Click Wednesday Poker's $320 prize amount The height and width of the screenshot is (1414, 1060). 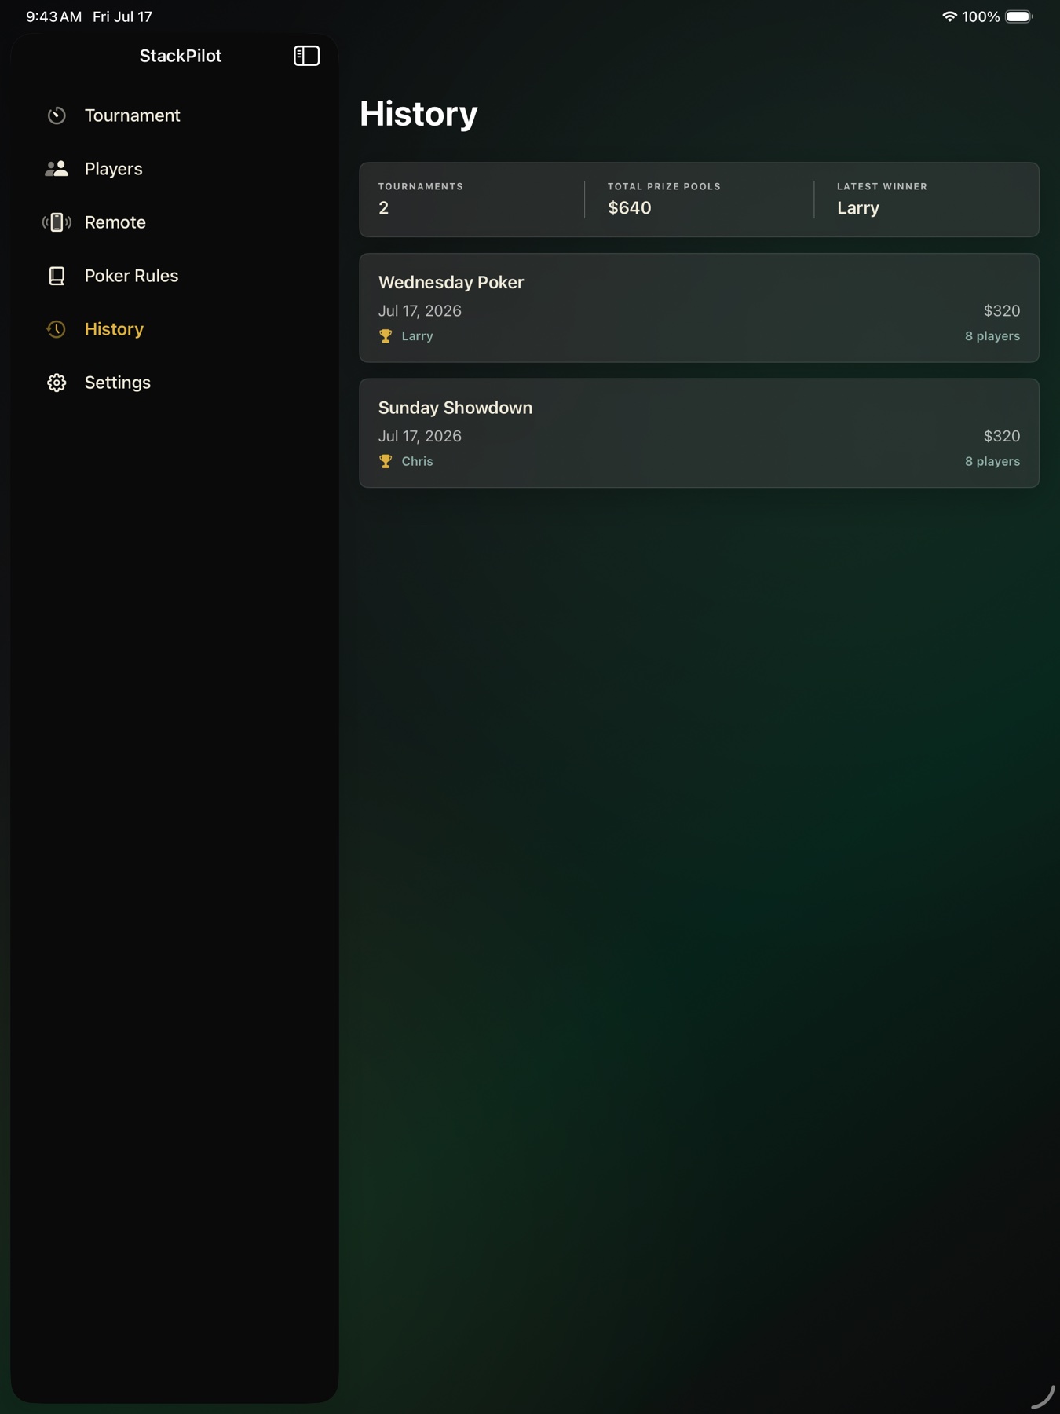point(1002,311)
